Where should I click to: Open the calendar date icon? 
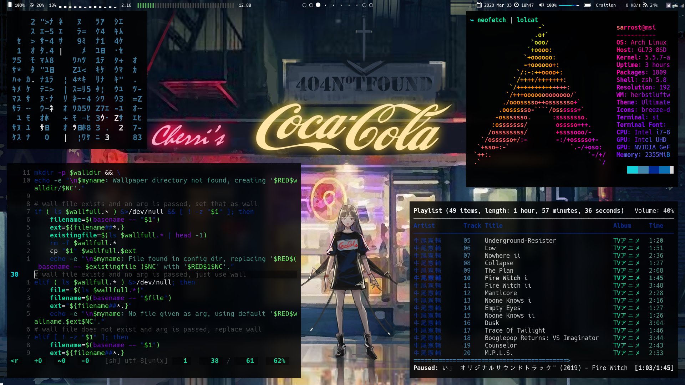pos(479,5)
